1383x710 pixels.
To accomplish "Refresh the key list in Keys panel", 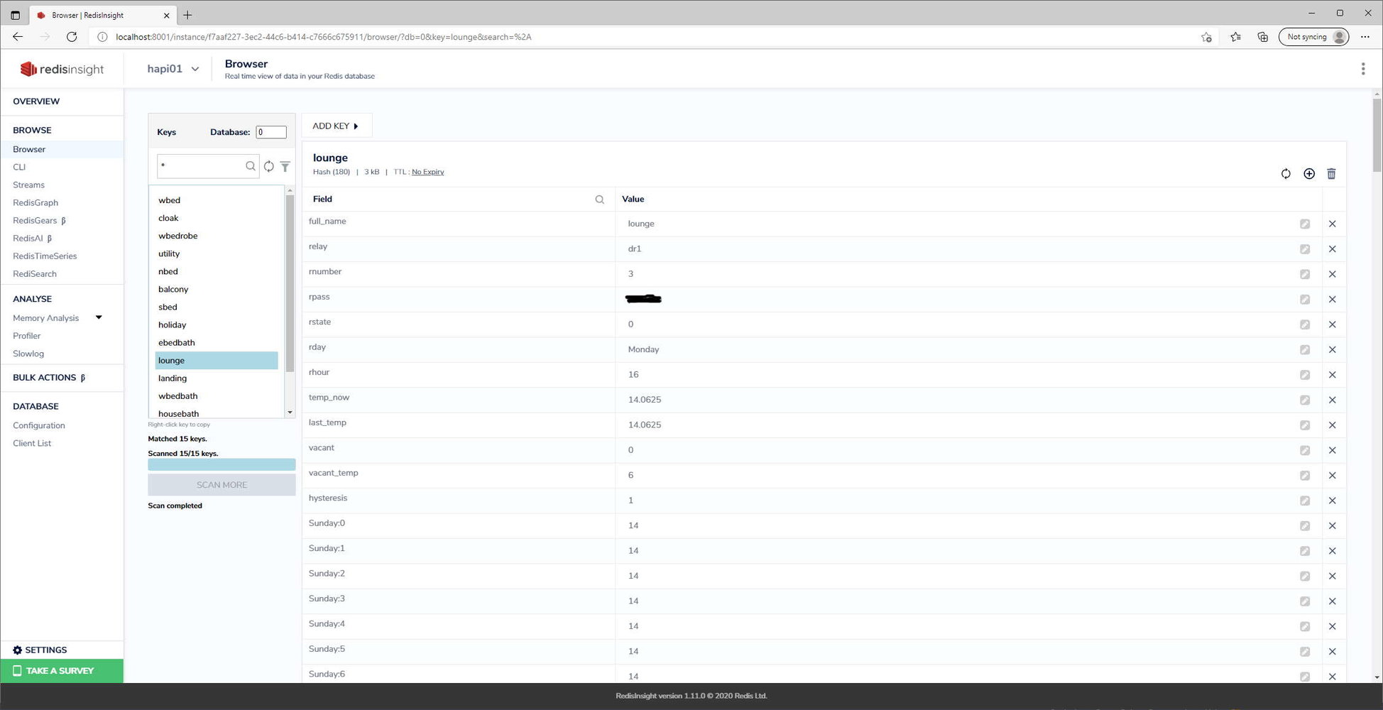I will [x=269, y=166].
